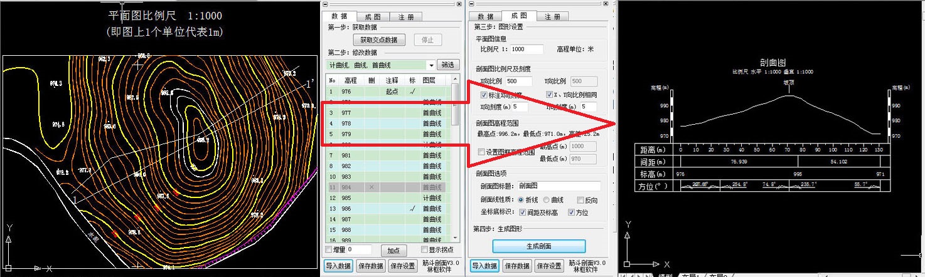Screen dimensions: 925x277
Task: Click the 停止 button
Action: coord(427,39)
